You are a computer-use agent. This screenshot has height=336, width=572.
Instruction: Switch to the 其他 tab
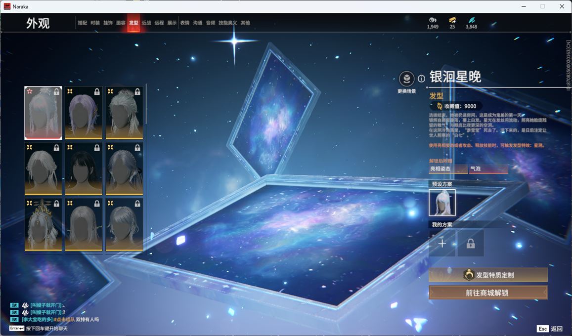245,23
